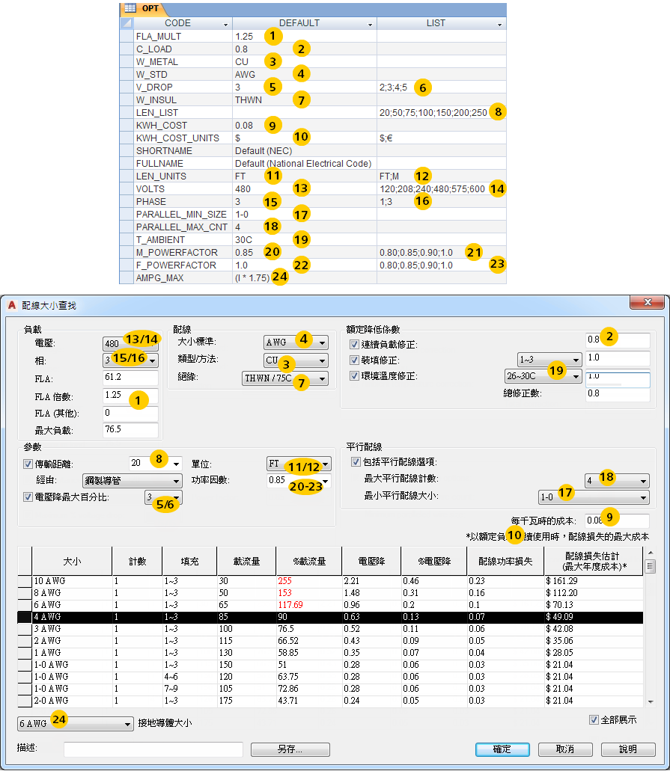Click 最大負載 field showing 76.5

pyautogui.click(x=130, y=430)
